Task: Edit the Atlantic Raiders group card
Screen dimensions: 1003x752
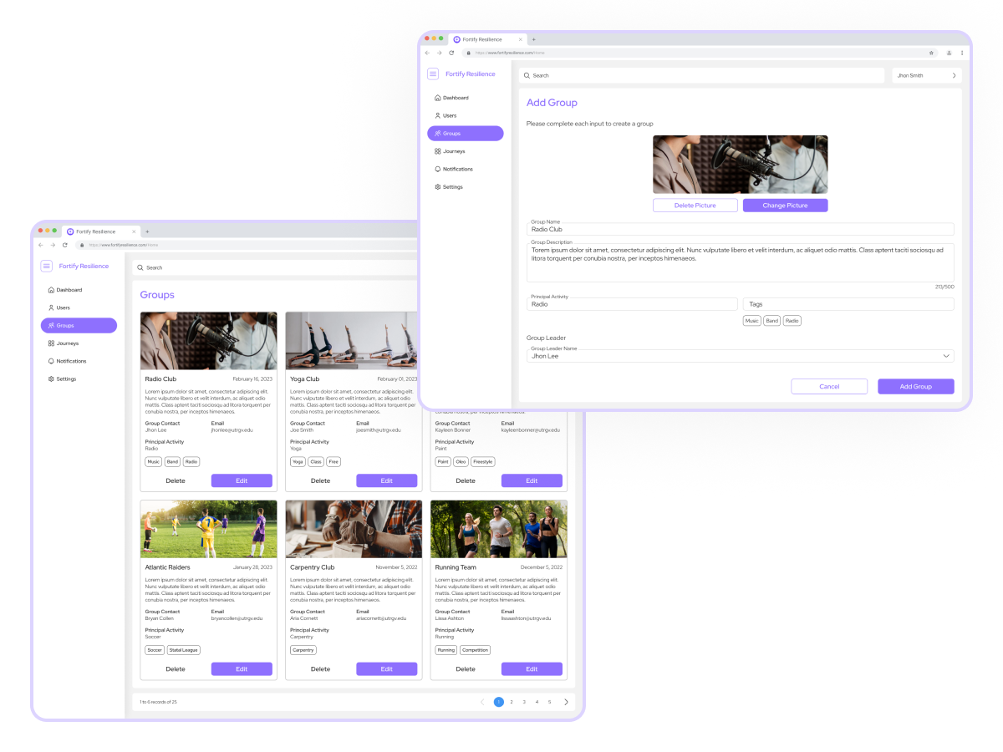Action: (242, 669)
